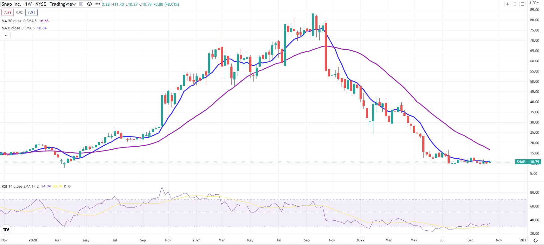Open the USD currency dropdown
This screenshot has height=245, width=544.
[x=534, y=3]
